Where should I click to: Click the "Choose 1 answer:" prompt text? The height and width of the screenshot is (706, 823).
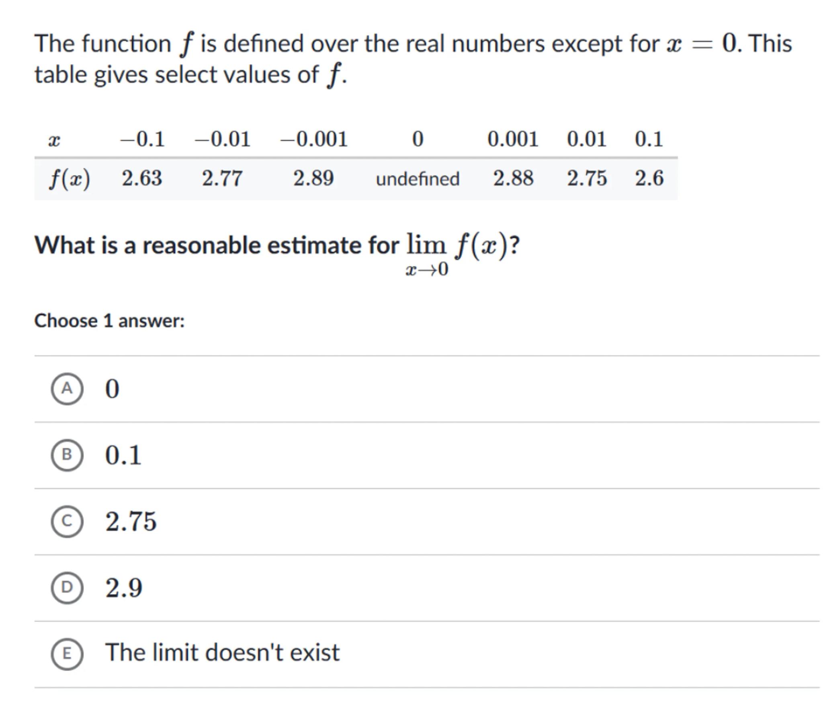point(109,321)
